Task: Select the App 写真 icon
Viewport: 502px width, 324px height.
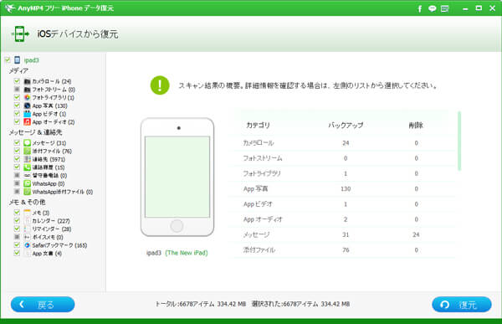Action: (x=28, y=105)
